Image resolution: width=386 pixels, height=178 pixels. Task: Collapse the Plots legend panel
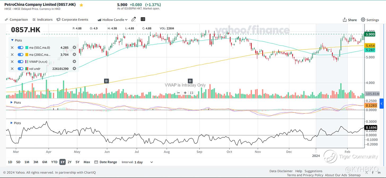coord(12,40)
